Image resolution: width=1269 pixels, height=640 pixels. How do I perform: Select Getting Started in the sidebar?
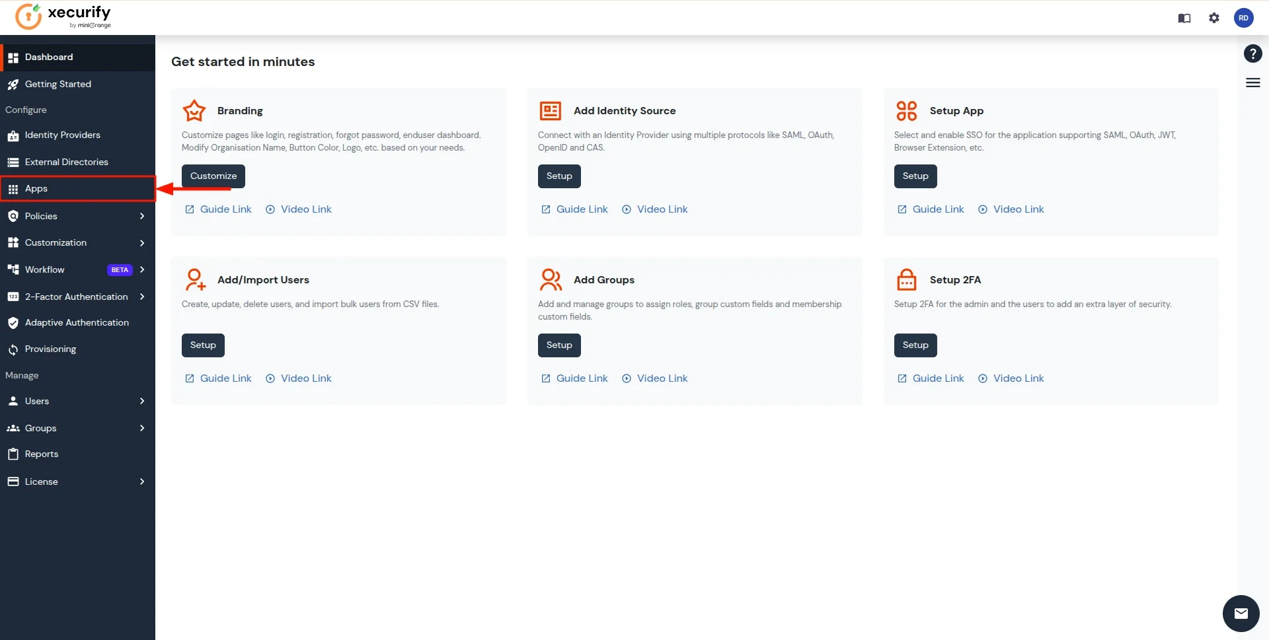pos(58,84)
